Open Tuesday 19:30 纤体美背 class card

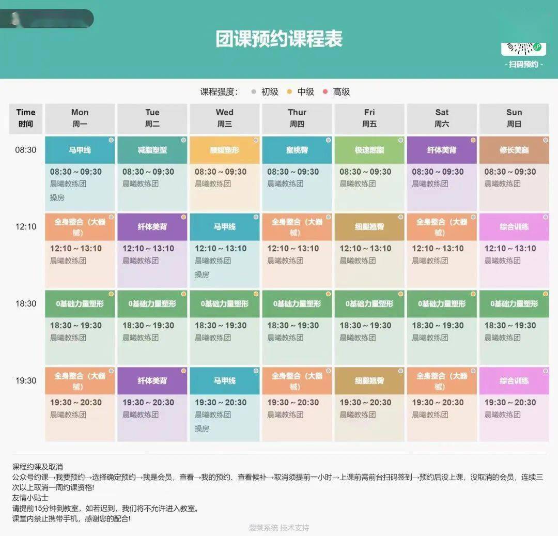pyautogui.click(x=152, y=404)
